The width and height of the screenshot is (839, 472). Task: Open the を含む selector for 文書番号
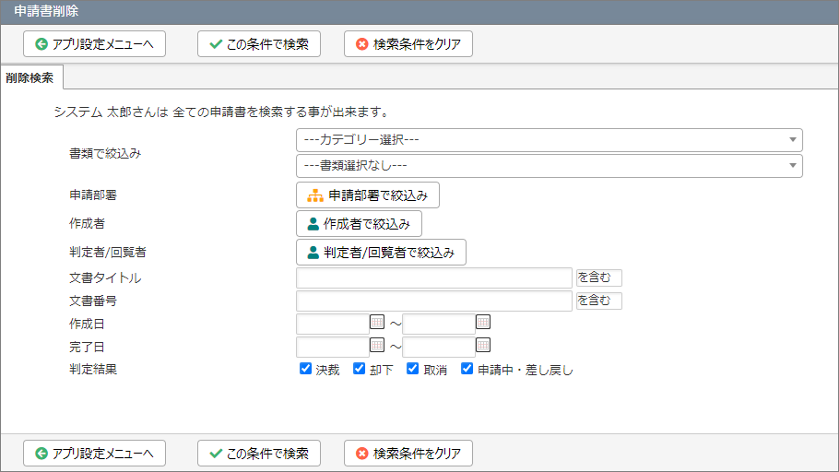point(598,301)
